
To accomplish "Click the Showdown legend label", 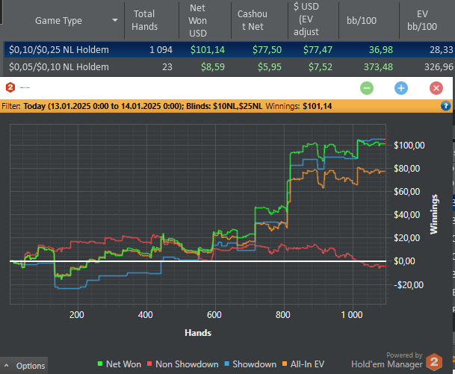I will pos(255,364).
